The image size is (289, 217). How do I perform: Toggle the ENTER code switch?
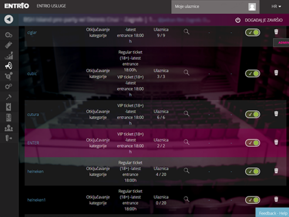(x=253, y=143)
